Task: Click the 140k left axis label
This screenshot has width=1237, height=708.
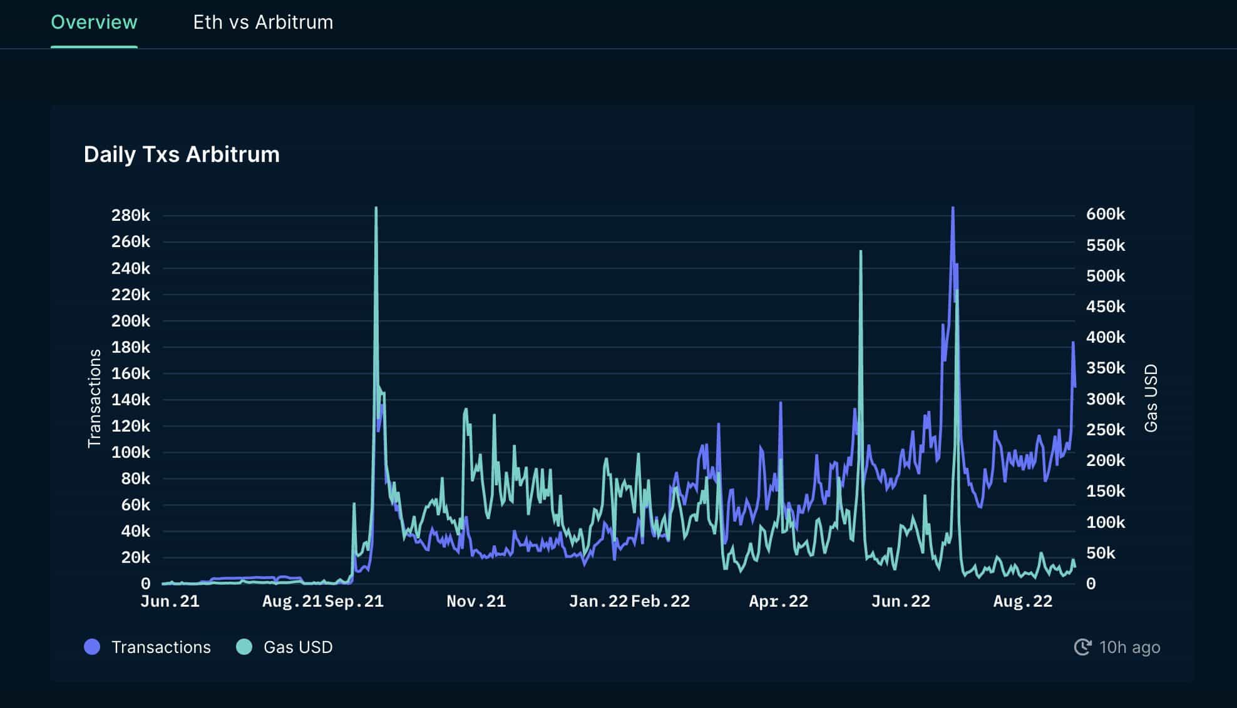Action: point(131,400)
